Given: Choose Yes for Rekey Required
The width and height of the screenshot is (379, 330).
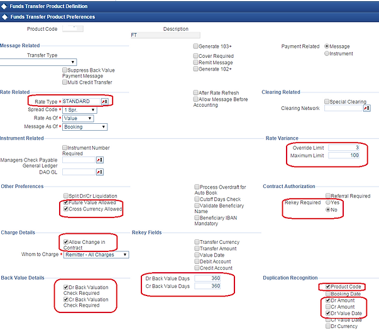Looking at the screenshot, I should point(328,202).
